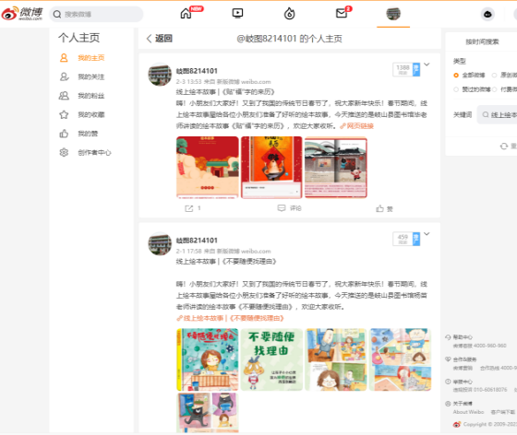Select the 赞过的微博 radio button
Image resolution: width=517 pixels, height=435 pixels.
[x=456, y=89]
